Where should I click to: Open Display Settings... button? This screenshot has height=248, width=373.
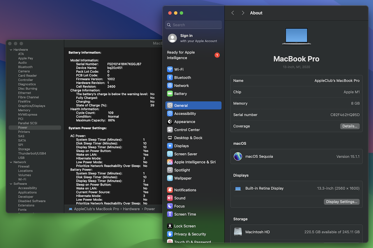342,202
